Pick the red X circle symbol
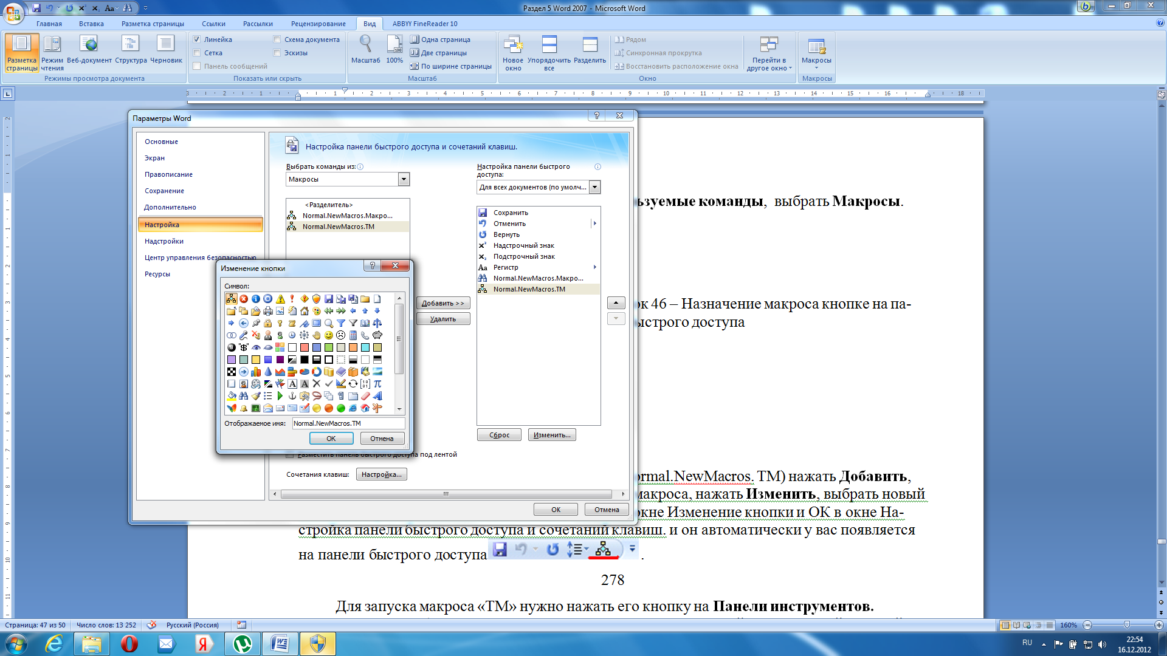 pyautogui.click(x=244, y=299)
